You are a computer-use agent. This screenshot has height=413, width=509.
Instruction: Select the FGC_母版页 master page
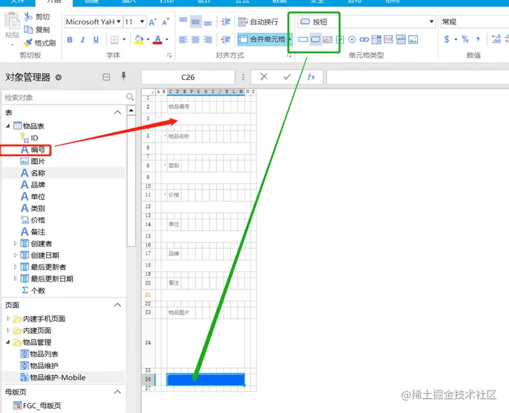click(37, 405)
